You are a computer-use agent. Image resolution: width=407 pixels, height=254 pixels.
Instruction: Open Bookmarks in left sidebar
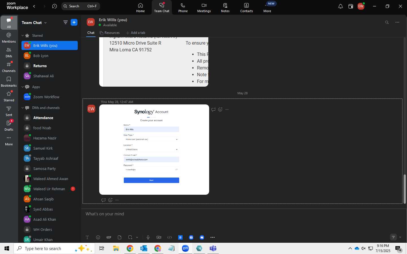(9, 82)
